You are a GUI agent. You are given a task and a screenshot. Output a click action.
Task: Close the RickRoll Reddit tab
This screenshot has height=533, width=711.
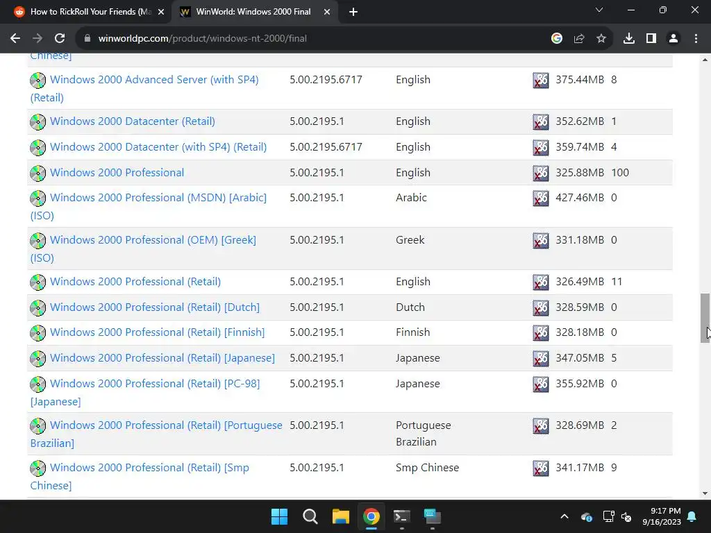[x=161, y=12]
